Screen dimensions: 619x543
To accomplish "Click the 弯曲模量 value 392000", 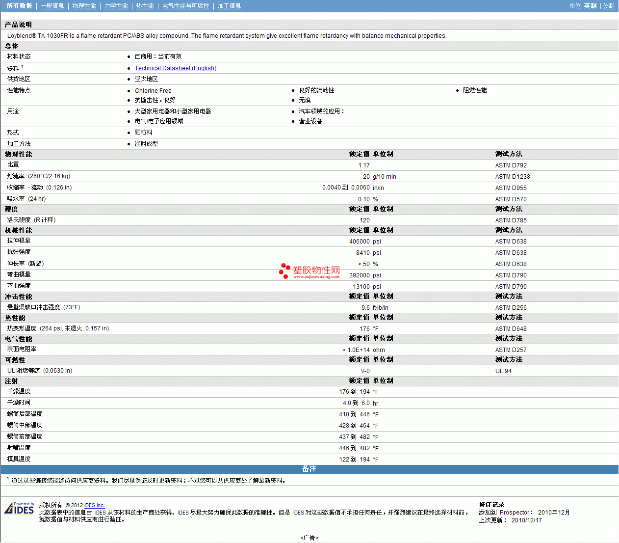I will (360, 275).
